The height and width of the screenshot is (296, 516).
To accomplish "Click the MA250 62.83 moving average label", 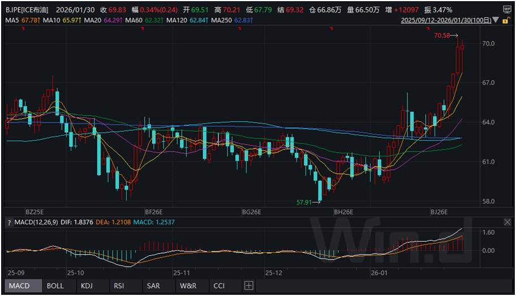I will click(232, 20).
